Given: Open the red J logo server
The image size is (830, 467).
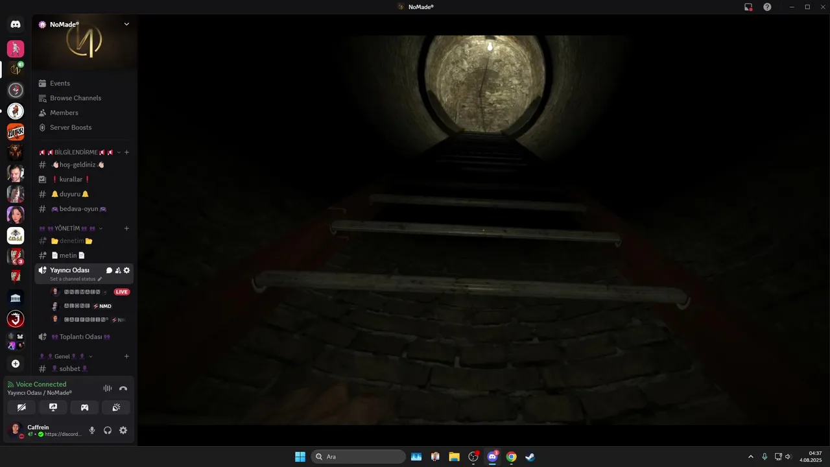Looking at the screenshot, I should [x=16, y=318].
